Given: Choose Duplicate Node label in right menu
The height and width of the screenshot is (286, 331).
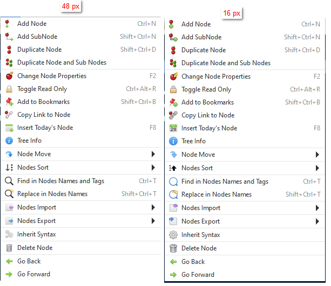Looking at the screenshot, I should click(204, 50).
